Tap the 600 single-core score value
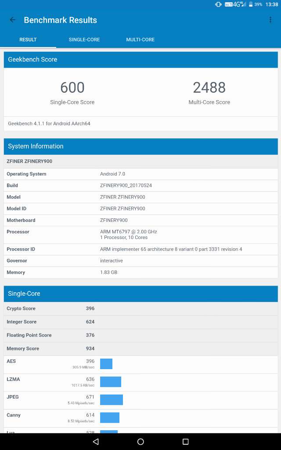281x450 pixels. click(72, 87)
